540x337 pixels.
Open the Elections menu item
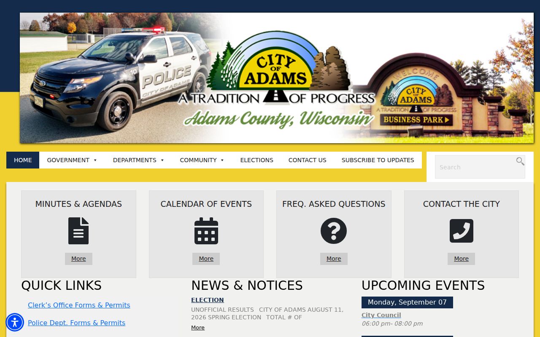[x=257, y=160]
